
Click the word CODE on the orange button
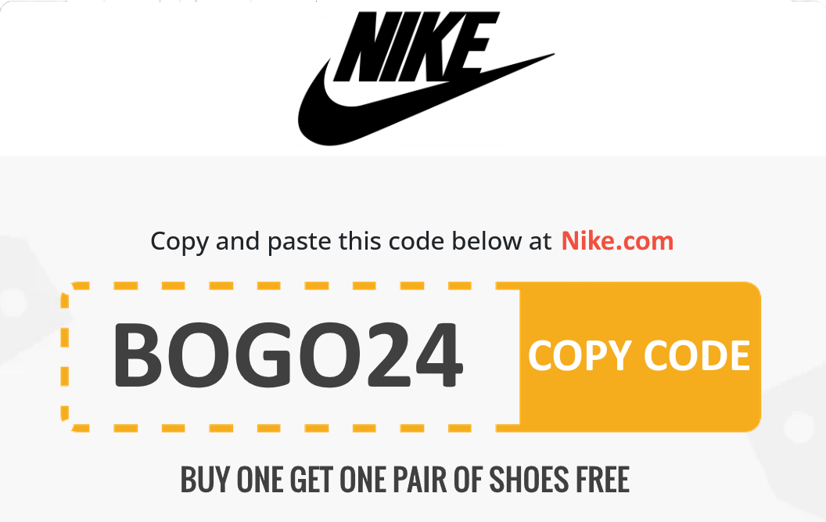tap(697, 355)
